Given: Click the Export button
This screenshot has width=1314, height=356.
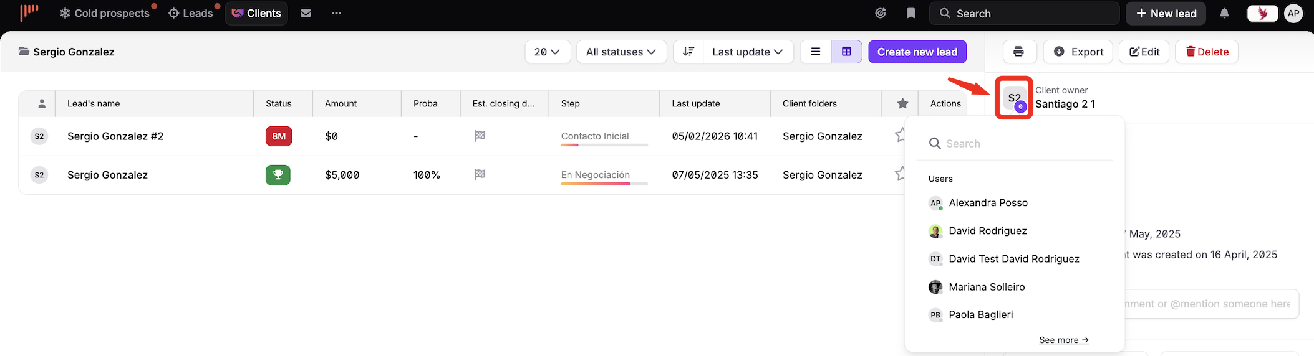Looking at the screenshot, I should (x=1078, y=52).
